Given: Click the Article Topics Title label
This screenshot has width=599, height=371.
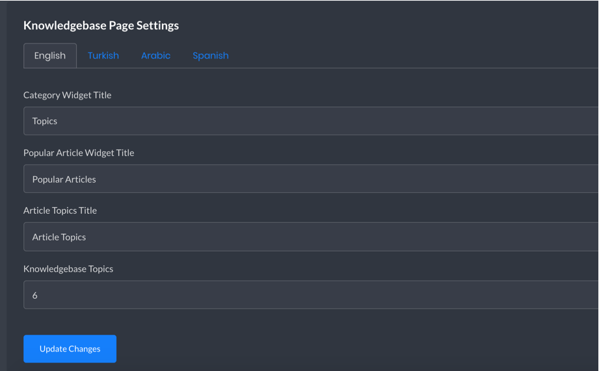Looking at the screenshot, I should tap(60, 211).
